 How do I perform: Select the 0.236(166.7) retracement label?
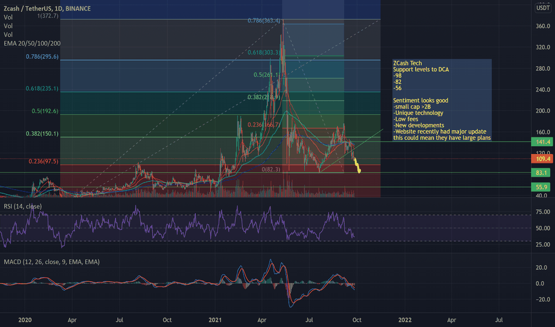[x=264, y=125]
